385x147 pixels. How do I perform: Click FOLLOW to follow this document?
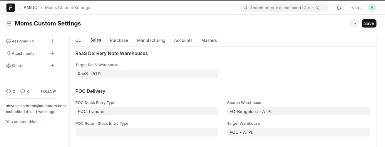pyautogui.click(x=48, y=91)
